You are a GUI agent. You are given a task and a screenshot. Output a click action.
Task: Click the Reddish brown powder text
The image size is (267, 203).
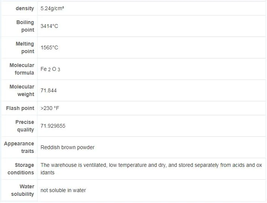(67, 147)
